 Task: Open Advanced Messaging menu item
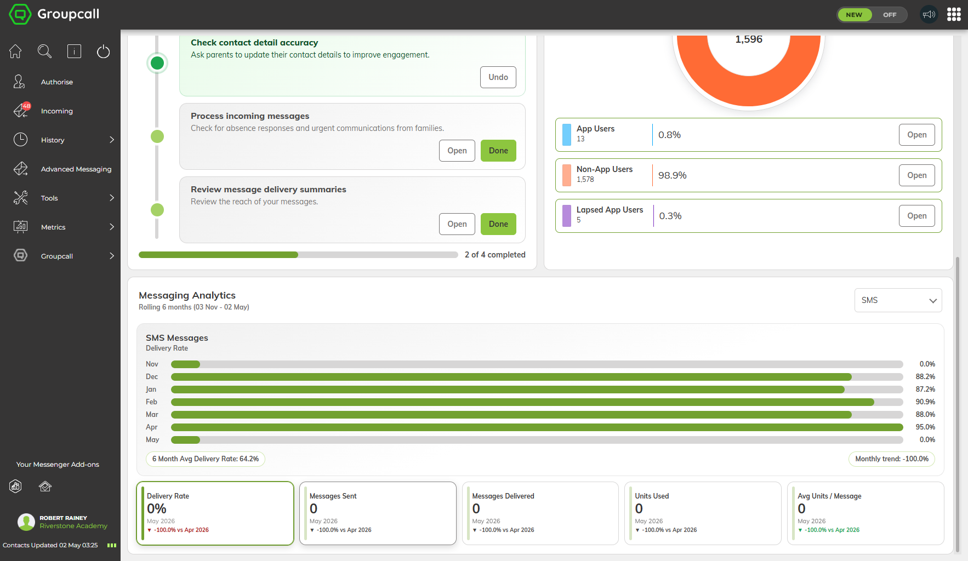76,169
